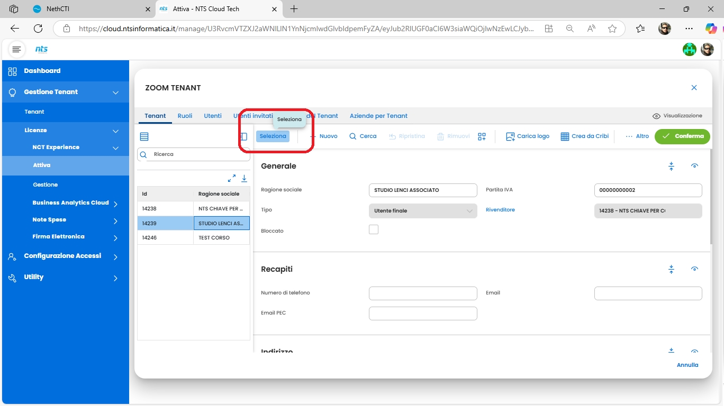Click the Partita IVA input field
The width and height of the screenshot is (724, 406).
click(648, 190)
